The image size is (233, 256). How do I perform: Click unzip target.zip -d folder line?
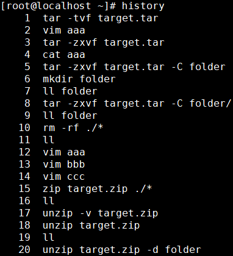point(122,250)
